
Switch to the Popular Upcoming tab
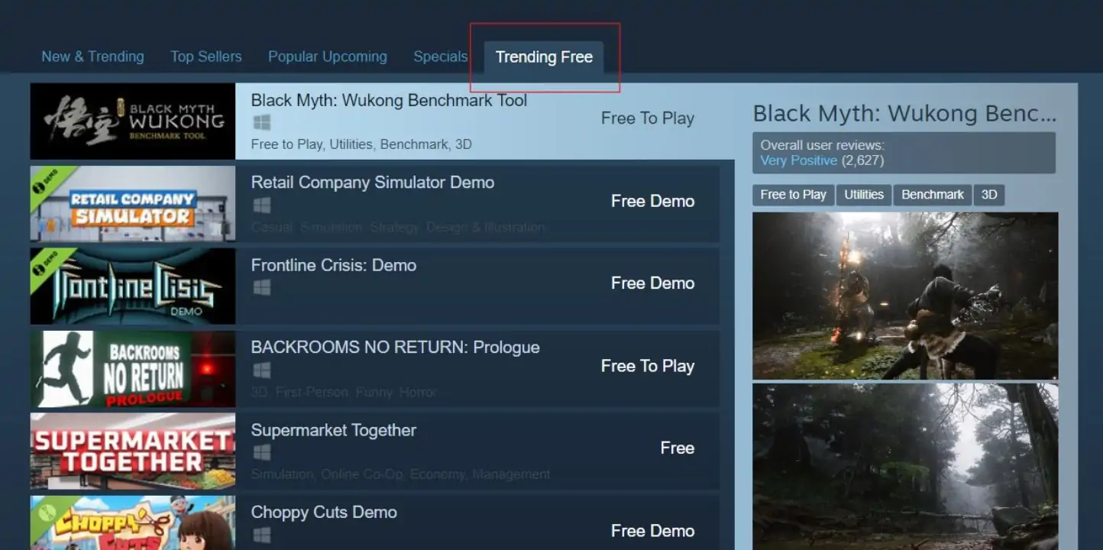[327, 57]
